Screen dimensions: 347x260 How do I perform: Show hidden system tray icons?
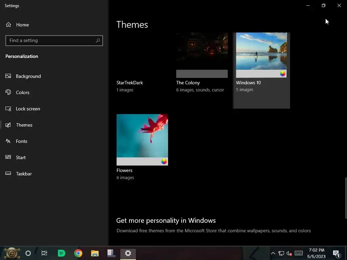pyautogui.click(x=273, y=253)
